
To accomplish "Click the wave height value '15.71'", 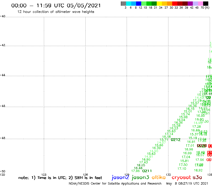I will 164,140.
